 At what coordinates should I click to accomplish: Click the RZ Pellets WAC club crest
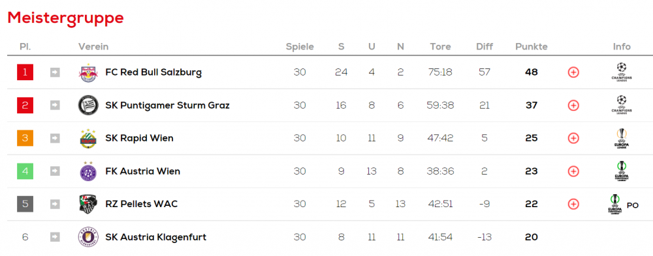click(x=88, y=204)
